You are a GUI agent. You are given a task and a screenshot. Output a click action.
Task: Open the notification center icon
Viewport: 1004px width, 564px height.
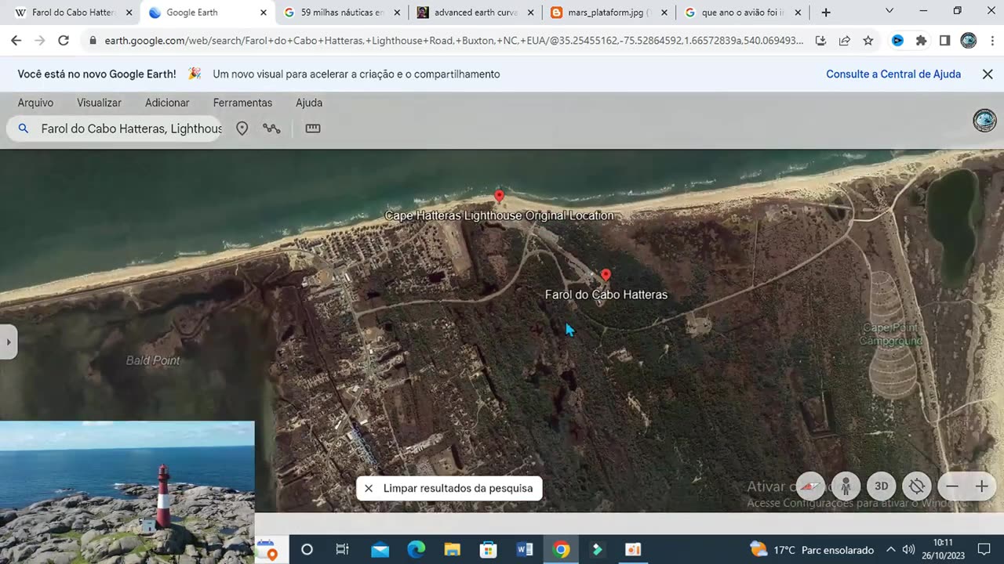pyautogui.click(x=984, y=549)
